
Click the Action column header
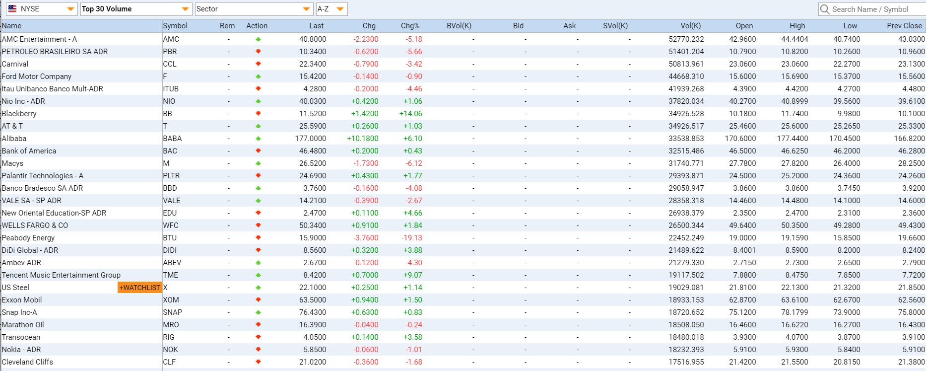tap(257, 26)
